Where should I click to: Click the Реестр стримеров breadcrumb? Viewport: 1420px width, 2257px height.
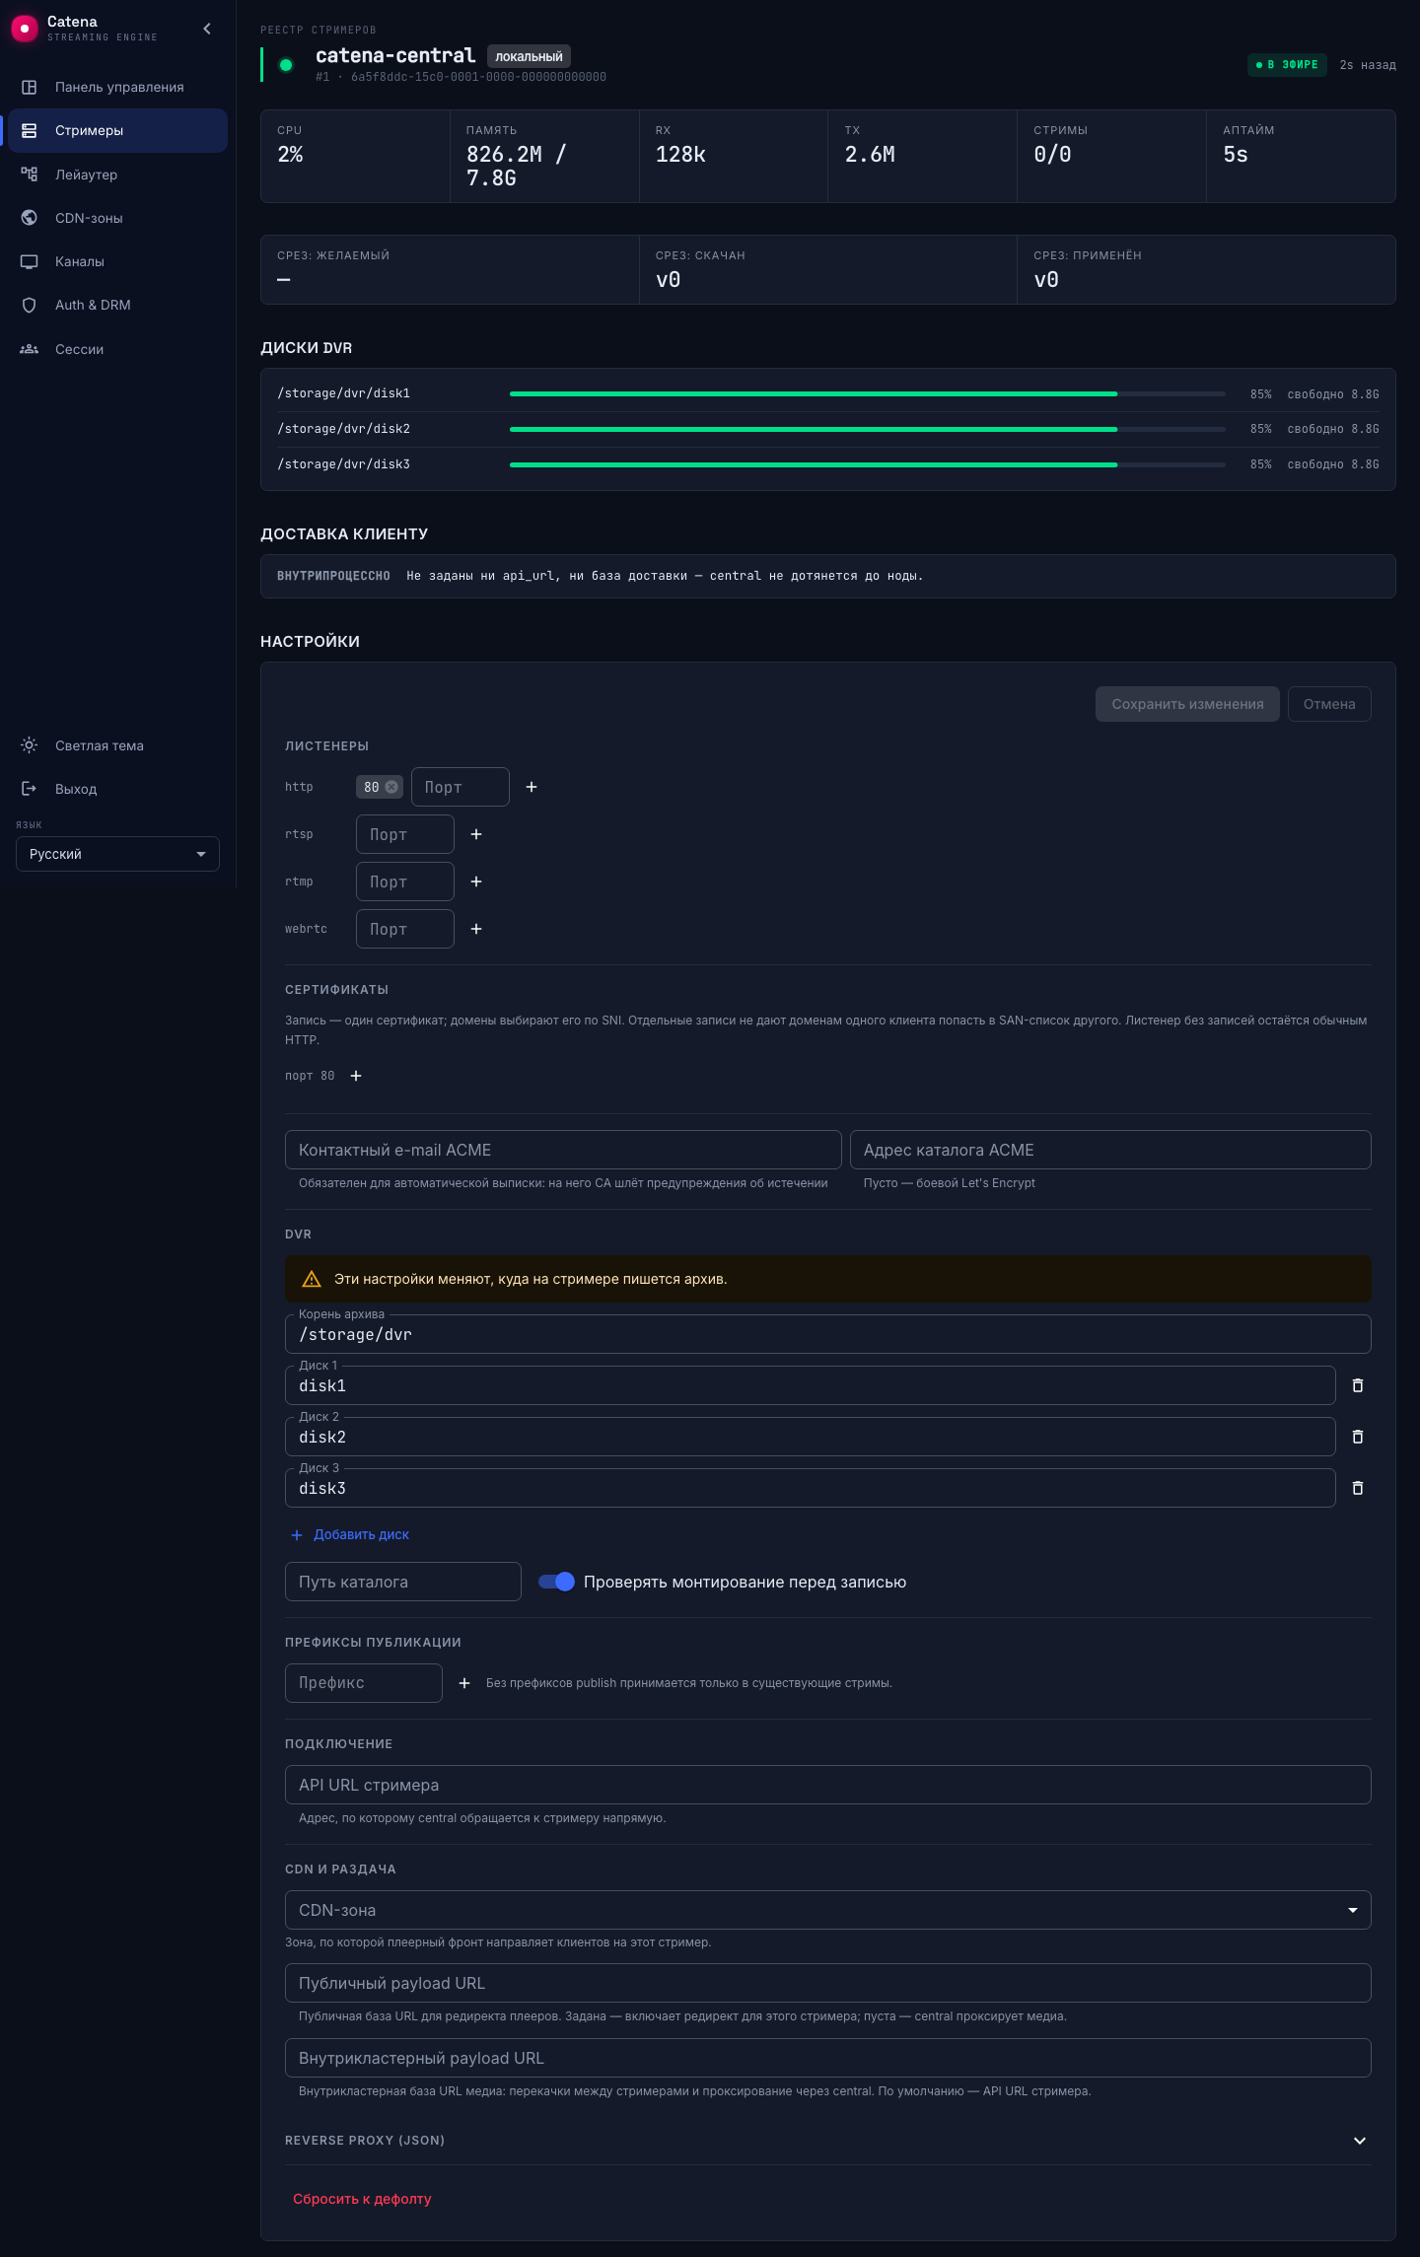pyautogui.click(x=319, y=30)
